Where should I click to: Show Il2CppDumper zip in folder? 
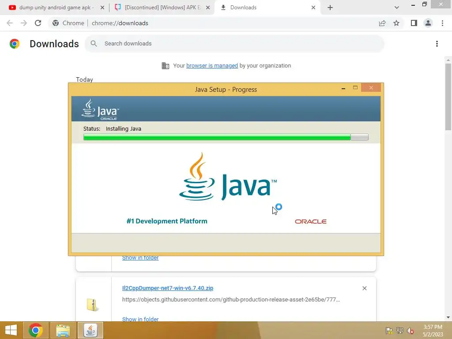140,319
